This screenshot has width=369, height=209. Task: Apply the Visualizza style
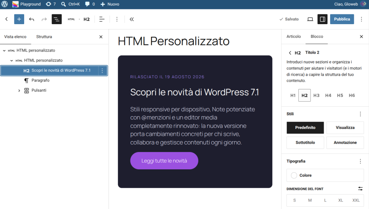point(345,128)
